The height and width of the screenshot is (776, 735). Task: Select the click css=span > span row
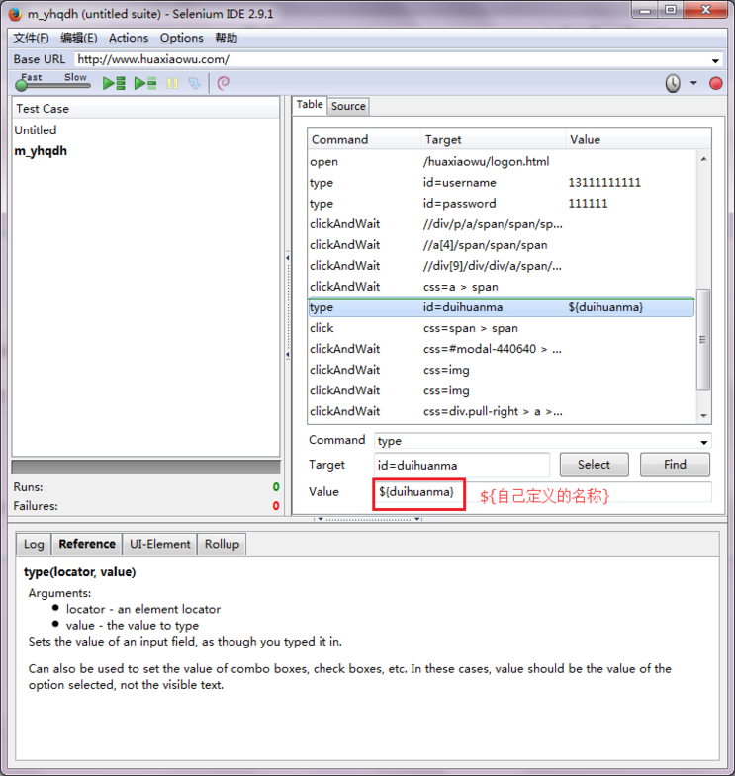[x=502, y=328]
